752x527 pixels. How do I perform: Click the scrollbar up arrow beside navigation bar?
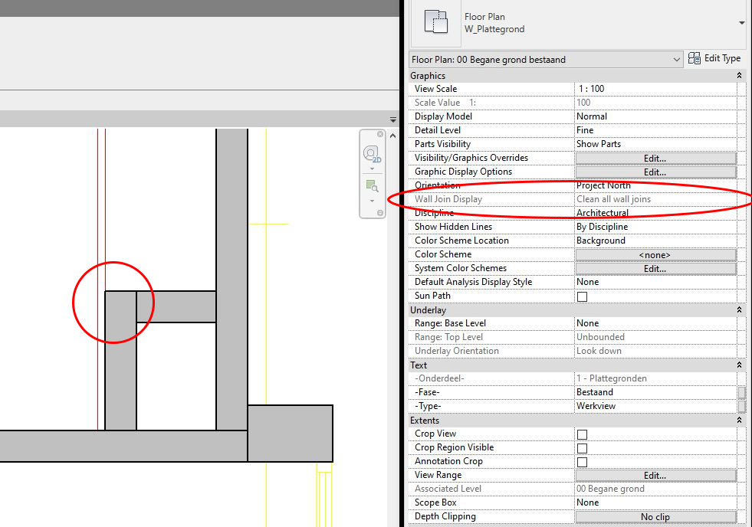pos(392,134)
